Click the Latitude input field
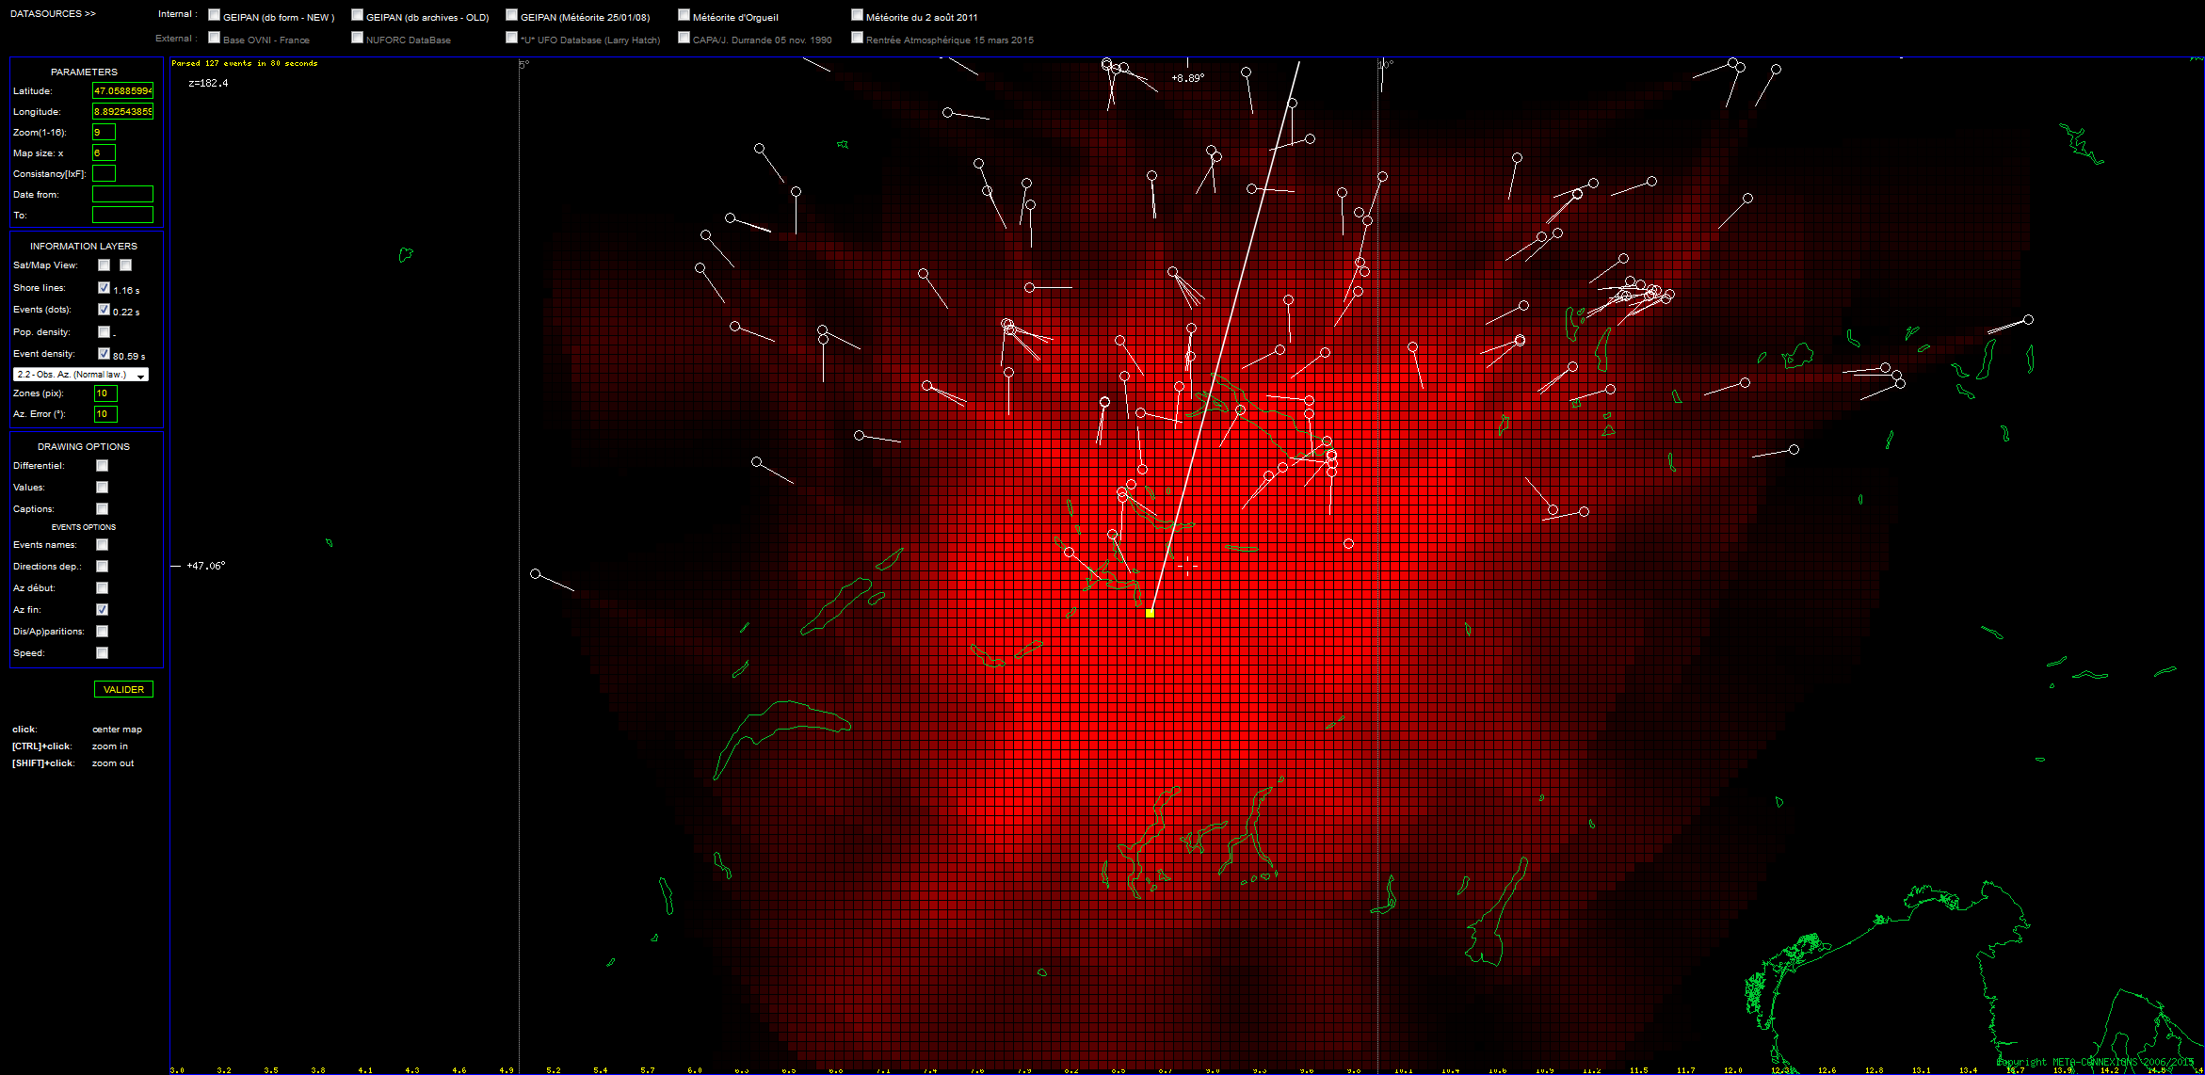 [122, 91]
